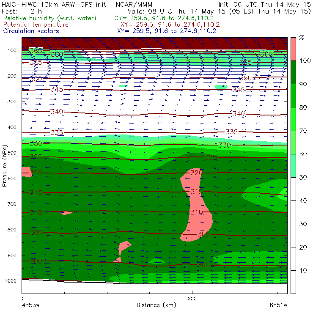Click the '40' colorbar tick label
The width and height of the screenshot is (313, 313).
[303, 200]
